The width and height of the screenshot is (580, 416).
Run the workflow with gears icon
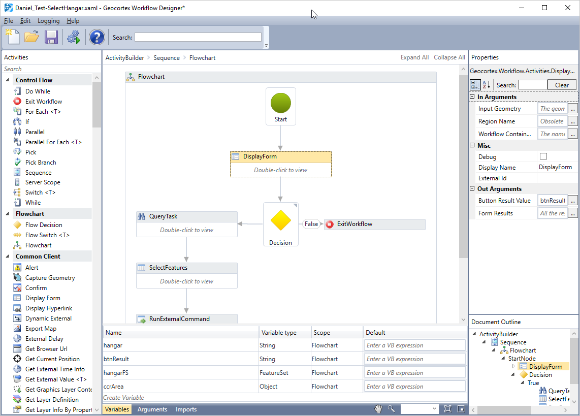[x=74, y=37]
